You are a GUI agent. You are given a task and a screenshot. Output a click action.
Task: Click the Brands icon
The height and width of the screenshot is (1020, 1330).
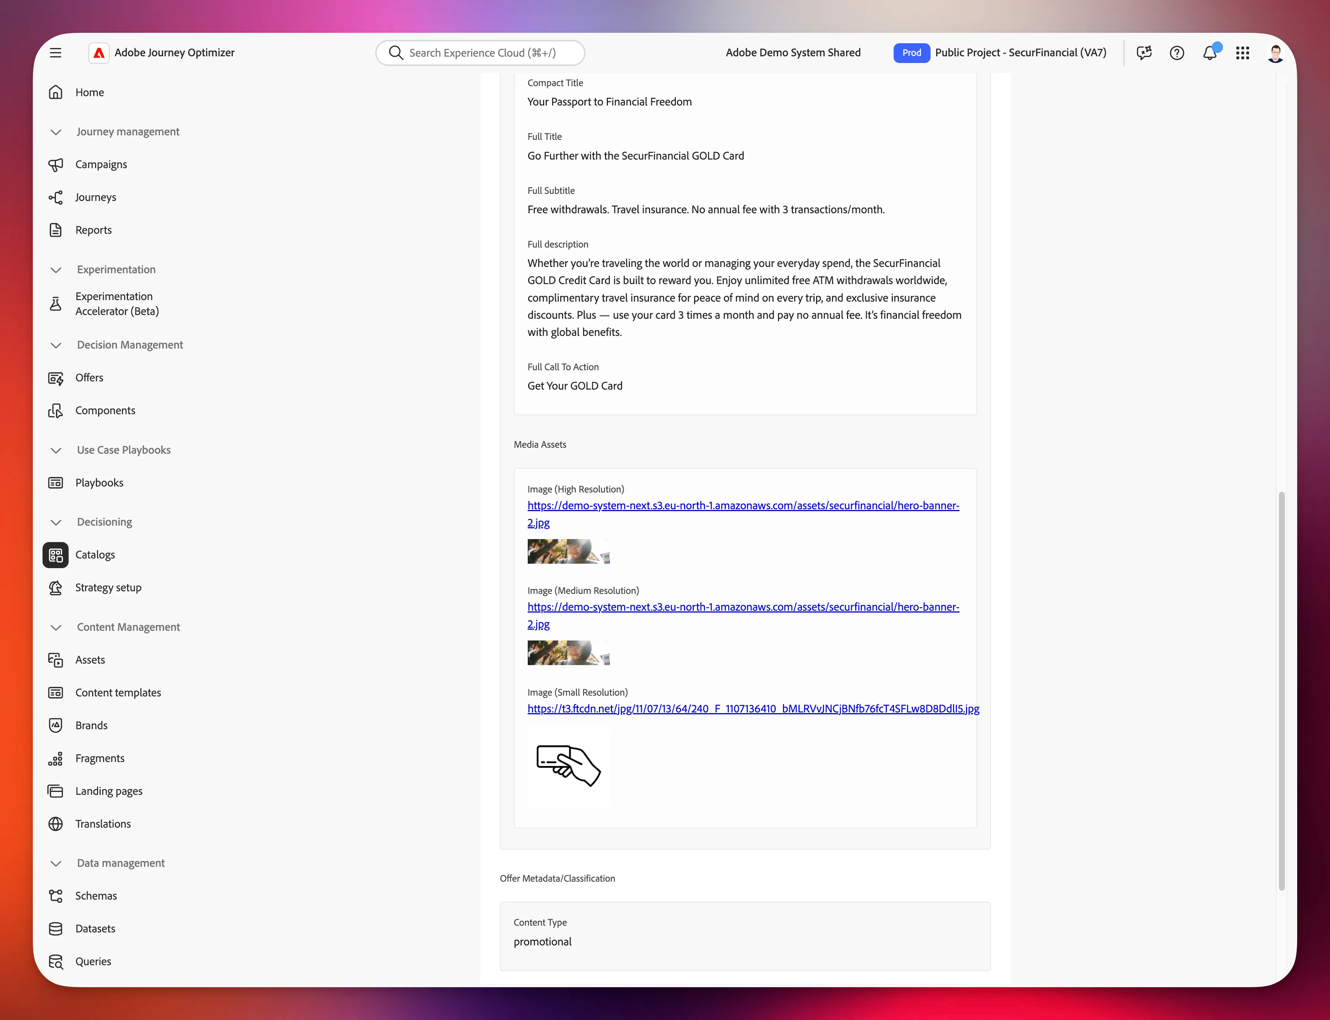point(55,725)
